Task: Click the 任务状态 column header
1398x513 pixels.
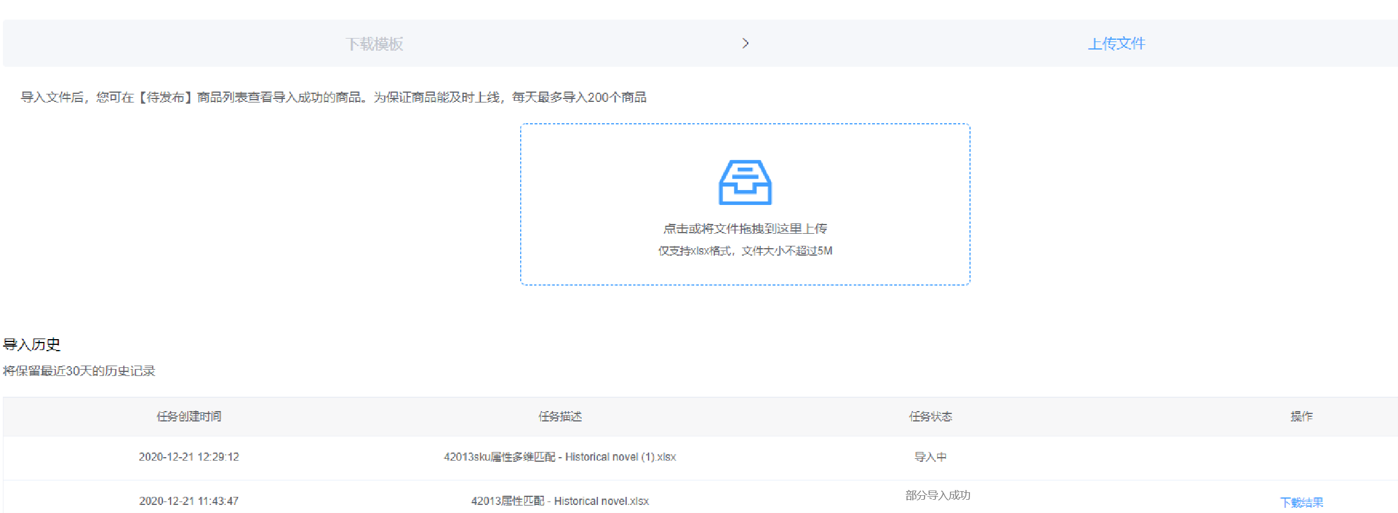Action: point(930,416)
